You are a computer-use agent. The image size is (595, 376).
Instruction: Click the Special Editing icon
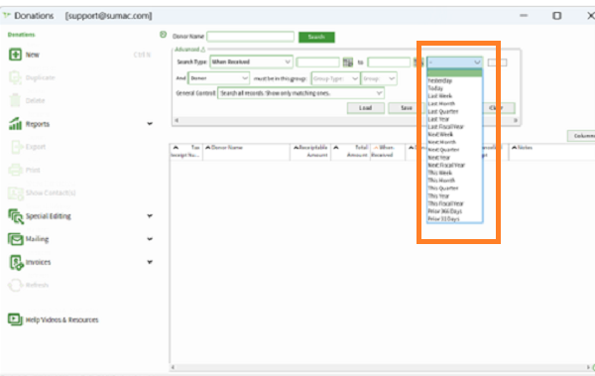click(x=16, y=216)
